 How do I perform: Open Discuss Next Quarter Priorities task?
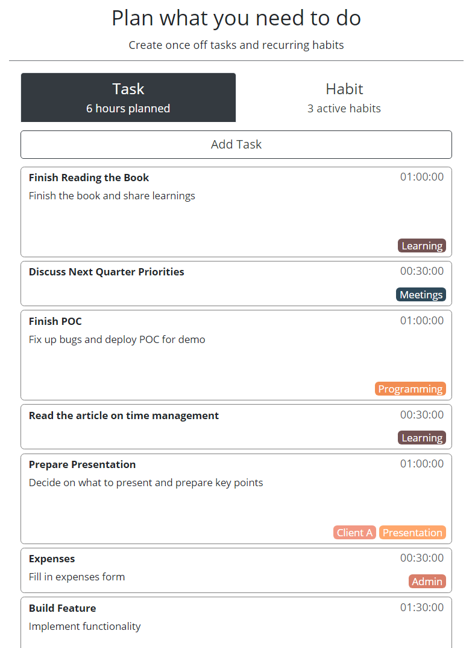click(106, 272)
